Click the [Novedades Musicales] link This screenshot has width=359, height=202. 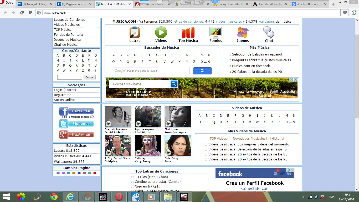tap(249, 139)
